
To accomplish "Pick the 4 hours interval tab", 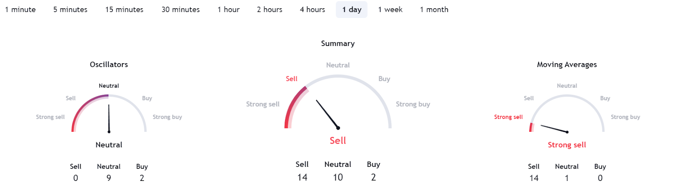I will pyautogui.click(x=312, y=9).
